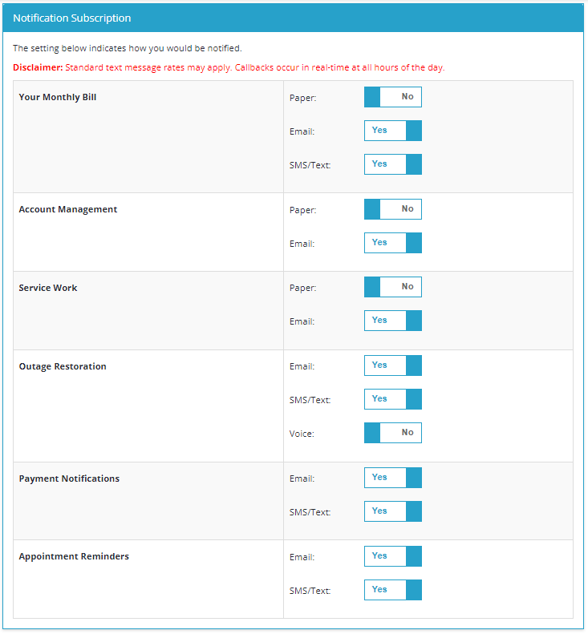Turn off Email for Account Management
The image size is (588, 634).
click(392, 243)
